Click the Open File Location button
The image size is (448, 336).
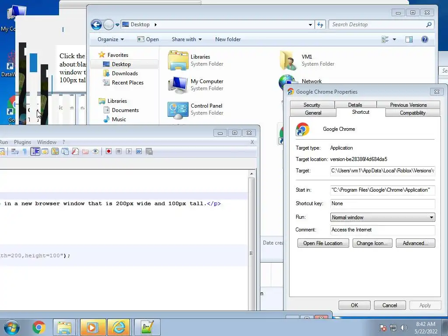click(323, 243)
